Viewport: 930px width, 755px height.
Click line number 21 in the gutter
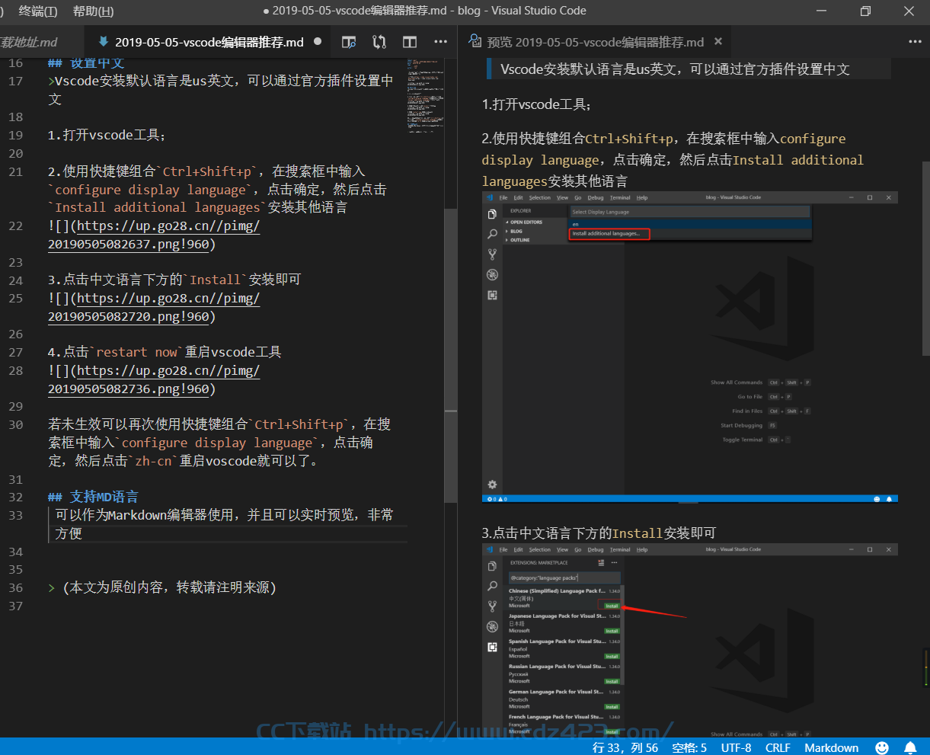pos(16,171)
